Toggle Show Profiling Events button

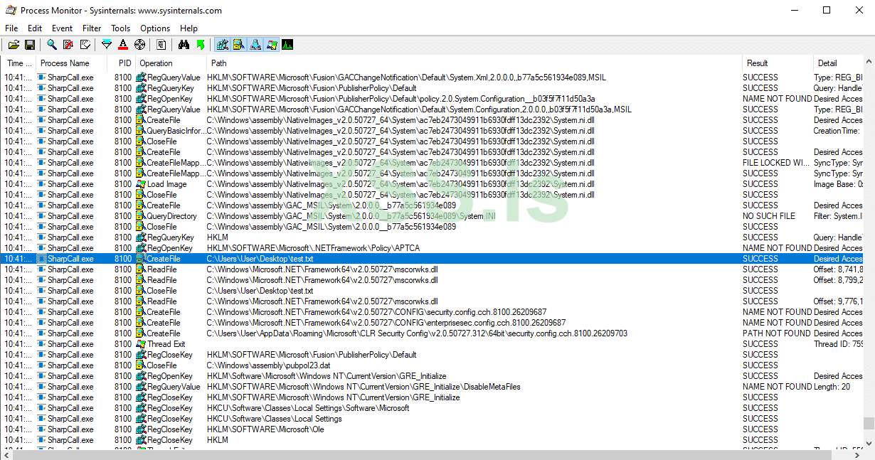tap(287, 45)
